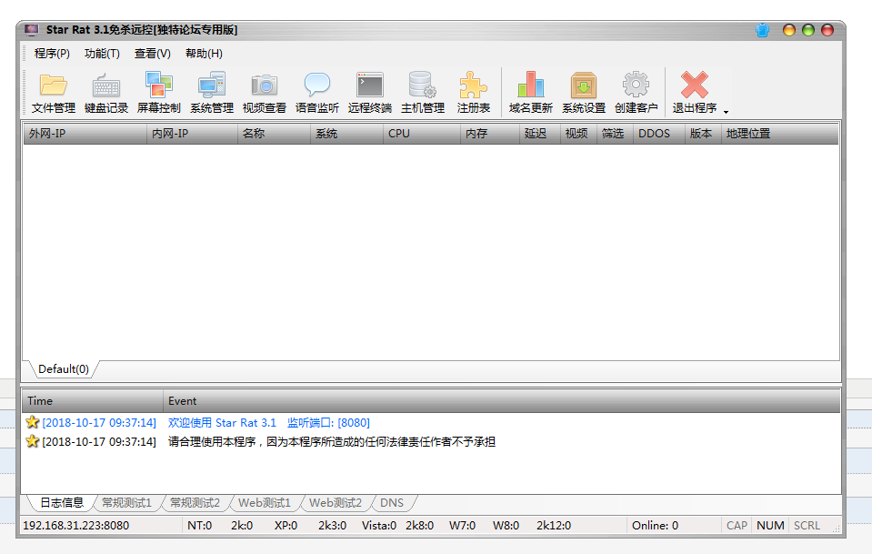Viewport: 872px width, 554px height.
Task: Sort by the 名称 column header
Action: coord(275,134)
